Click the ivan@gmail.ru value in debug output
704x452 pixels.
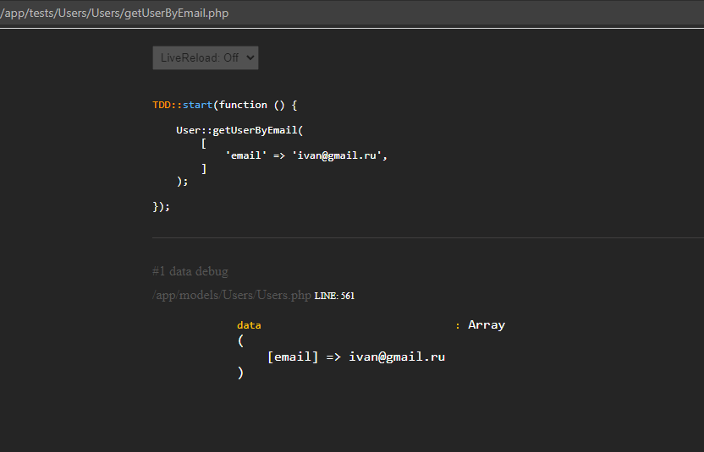397,357
